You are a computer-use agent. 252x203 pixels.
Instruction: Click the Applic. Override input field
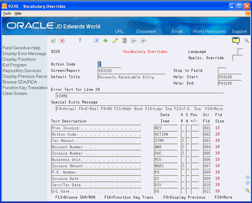click(237, 58)
